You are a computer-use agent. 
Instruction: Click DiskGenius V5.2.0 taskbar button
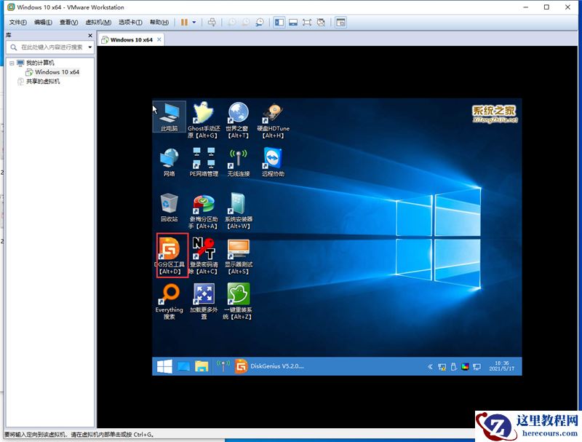click(271, 366)
